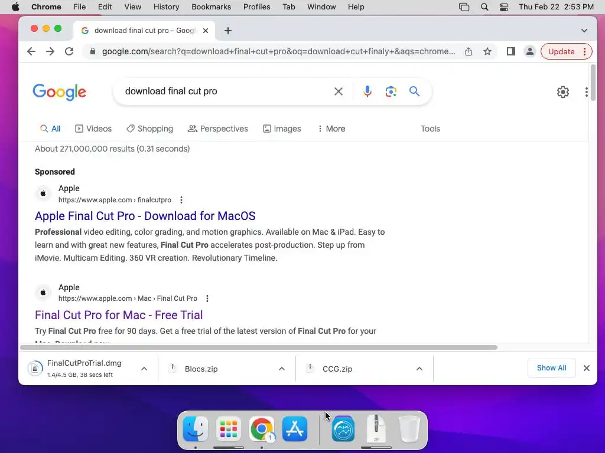
Task: Open the Chrome profile avatar
Action: coord(530,52)
